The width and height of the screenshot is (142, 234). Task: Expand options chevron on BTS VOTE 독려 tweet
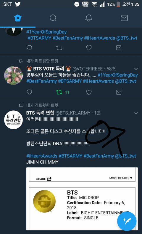click(x=136, y=69)
